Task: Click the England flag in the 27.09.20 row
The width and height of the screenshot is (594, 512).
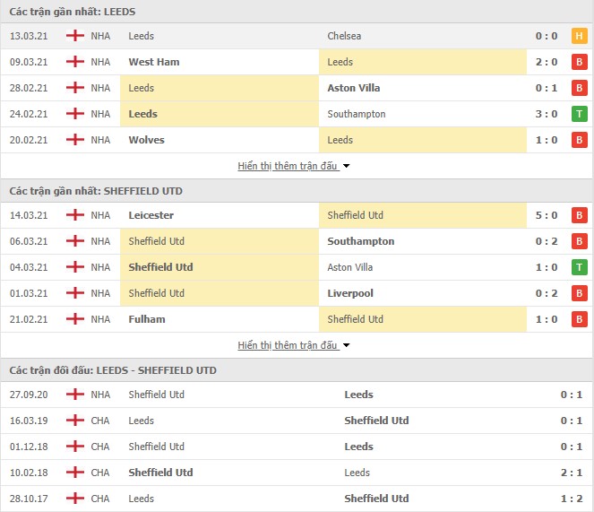Action: 75,395
